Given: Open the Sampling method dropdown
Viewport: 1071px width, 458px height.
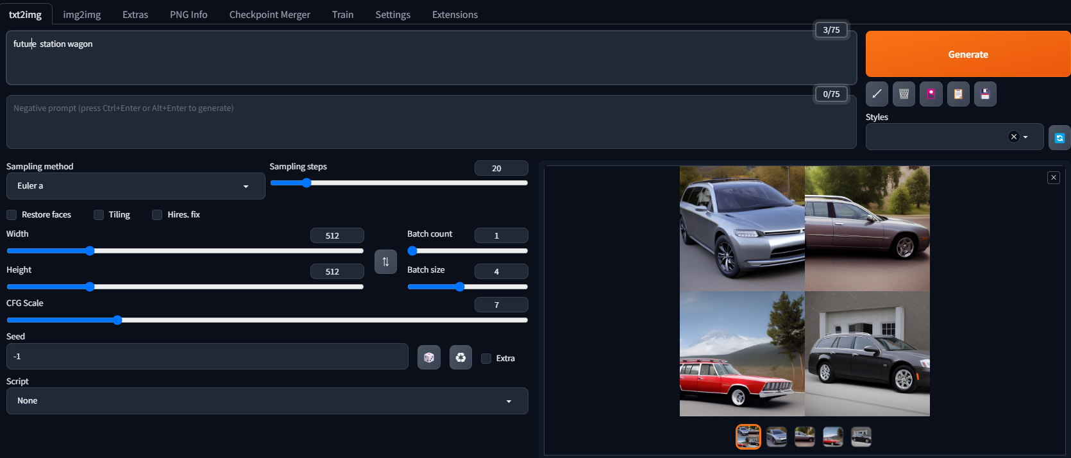Looking at the screenshot, I should [x=135, y=186].
